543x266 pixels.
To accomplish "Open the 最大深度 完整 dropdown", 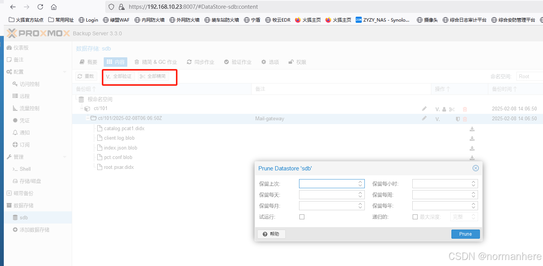I will coord(464,217).
